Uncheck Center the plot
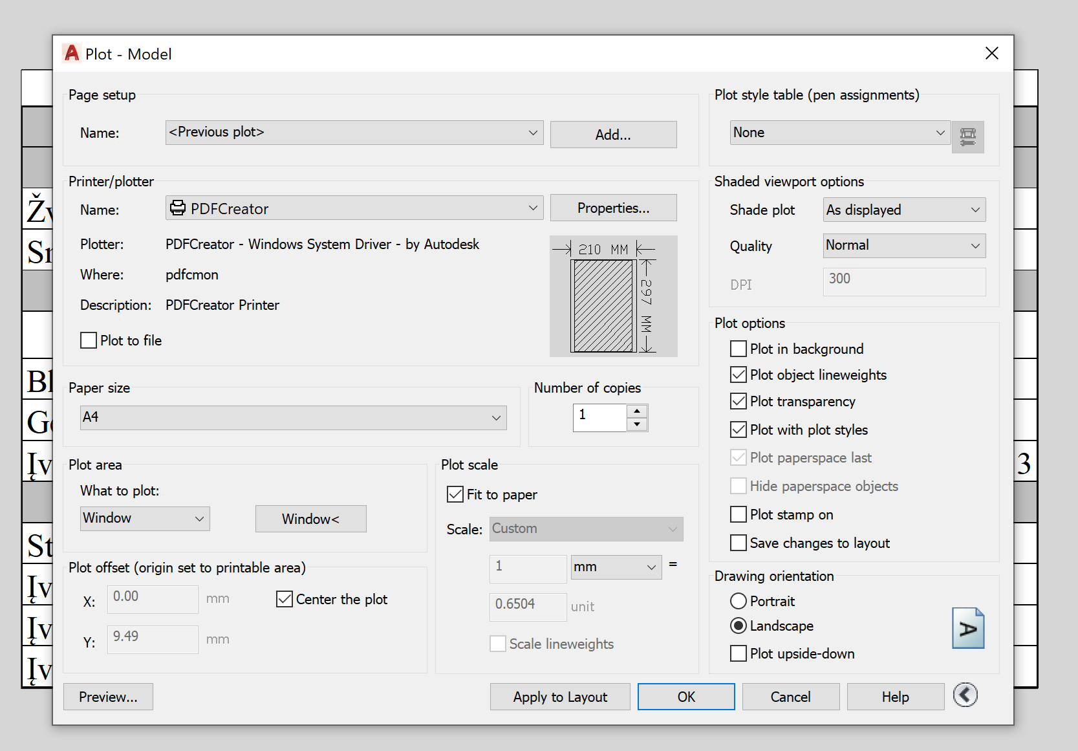The image size is (1078, 751). coord(285,599)
